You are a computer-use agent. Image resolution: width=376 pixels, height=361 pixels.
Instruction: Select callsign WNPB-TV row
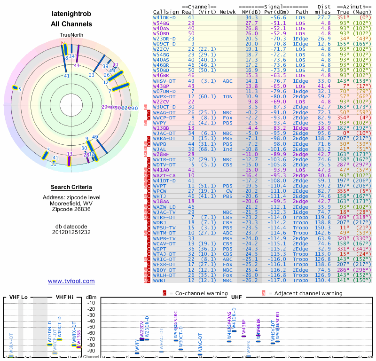[x=262, y=238]
